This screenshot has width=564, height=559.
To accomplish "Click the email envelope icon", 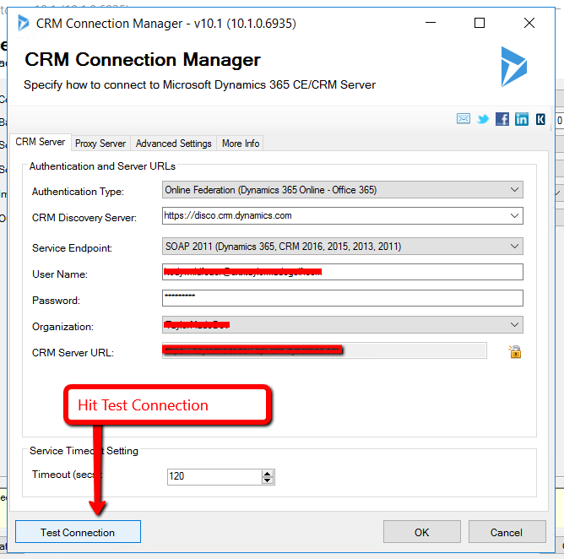I will click(x=463, y=119).
